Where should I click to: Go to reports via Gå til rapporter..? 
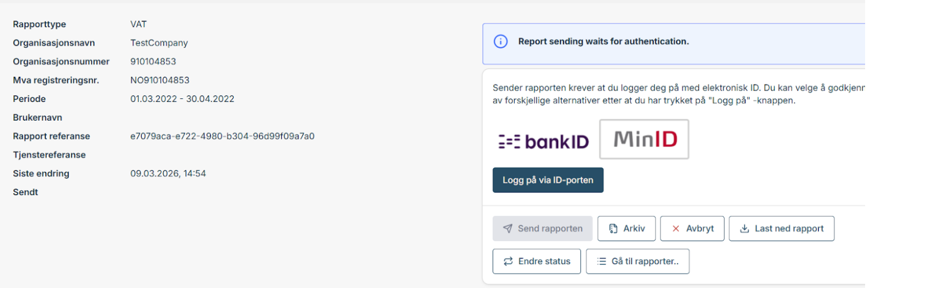click(x=637, y=262)
